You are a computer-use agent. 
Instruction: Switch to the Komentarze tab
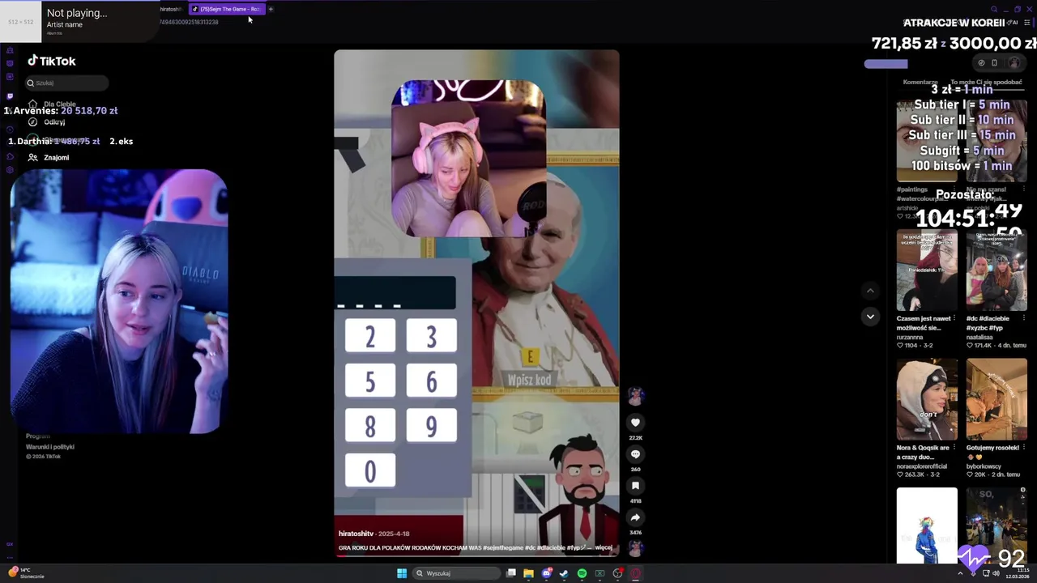click(920, 83)
